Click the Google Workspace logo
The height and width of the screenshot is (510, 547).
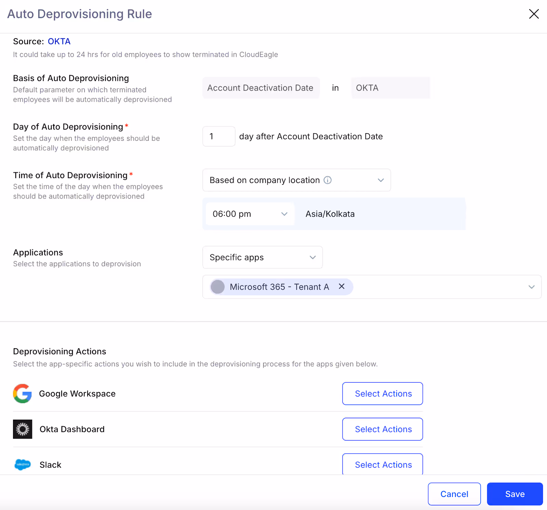(23, 393)
